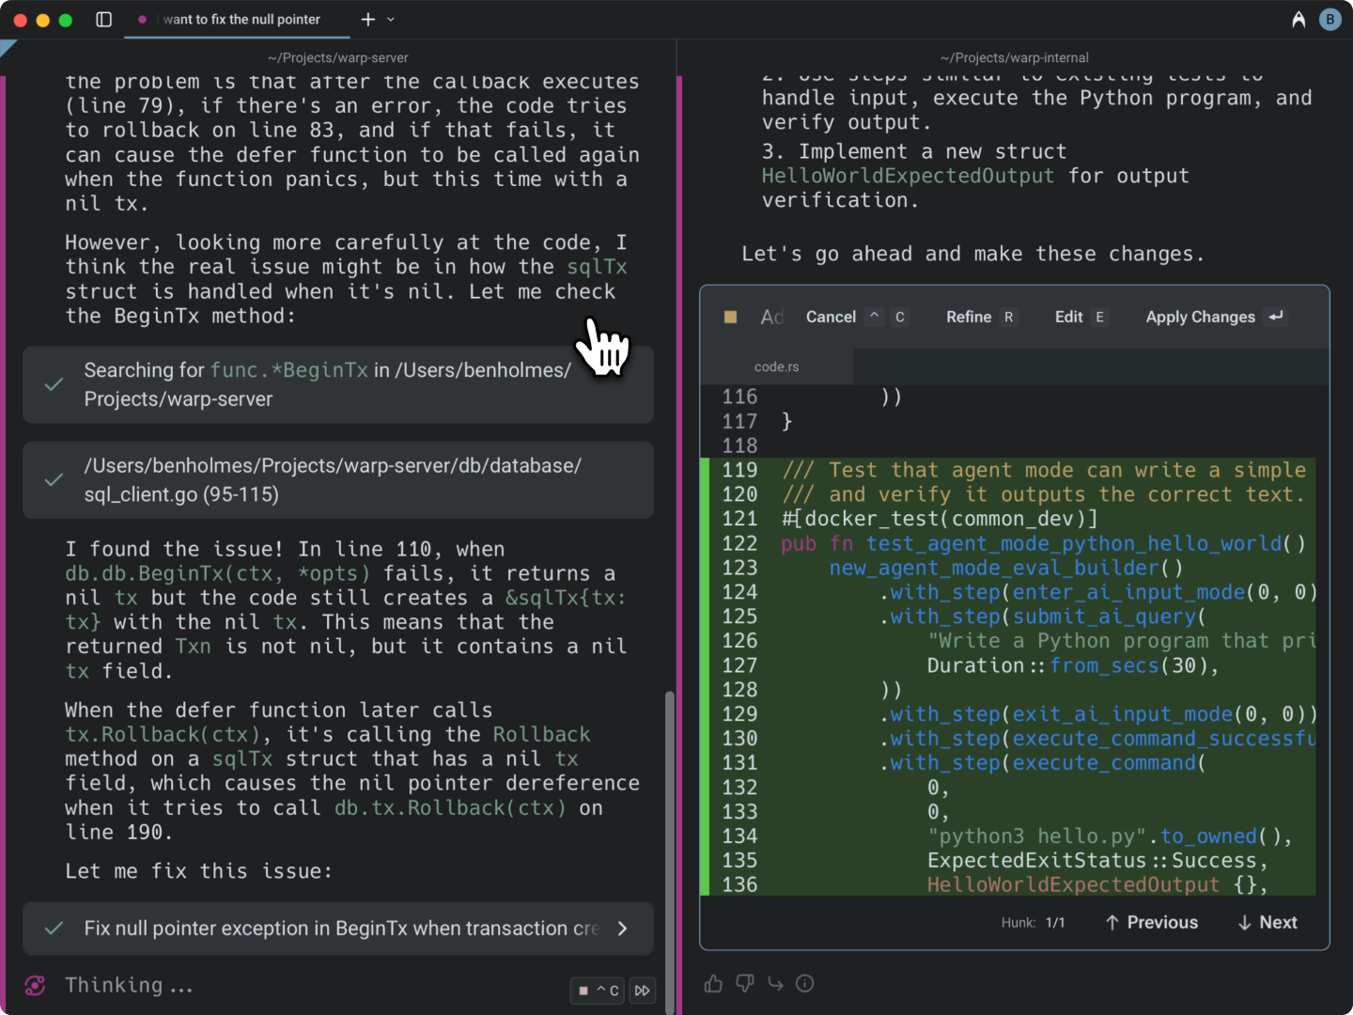Open the sql_client.go (95-115) file block

point(338,479)
